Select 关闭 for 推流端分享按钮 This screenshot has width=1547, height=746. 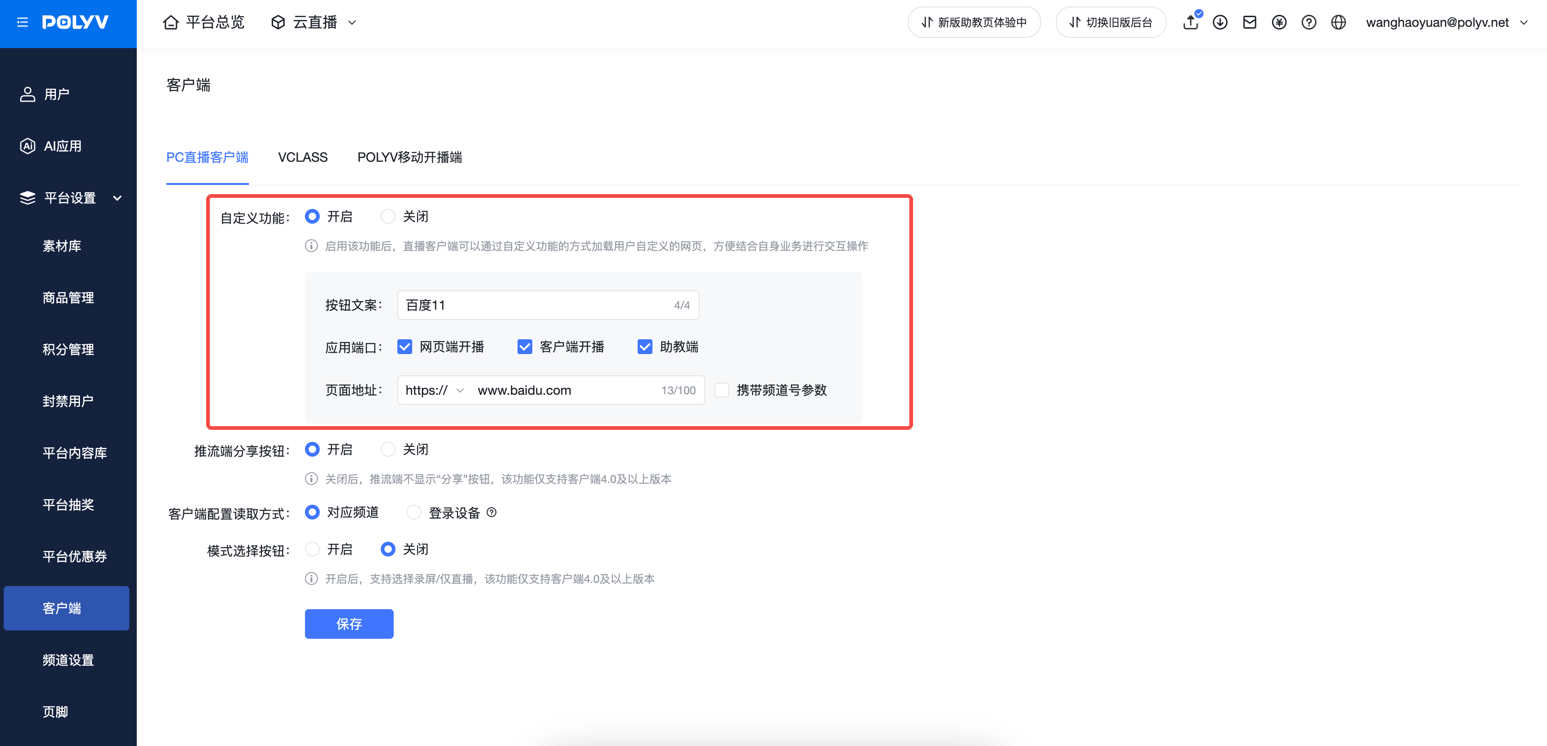388,449
